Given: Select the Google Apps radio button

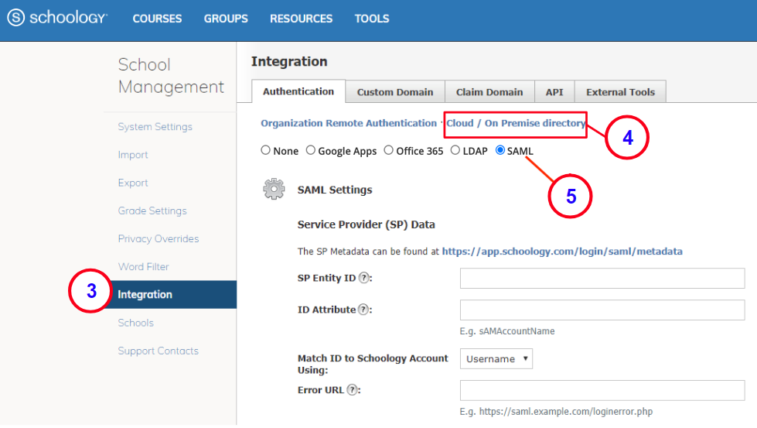Looking at the screenshot, I should tap(311, 151).
